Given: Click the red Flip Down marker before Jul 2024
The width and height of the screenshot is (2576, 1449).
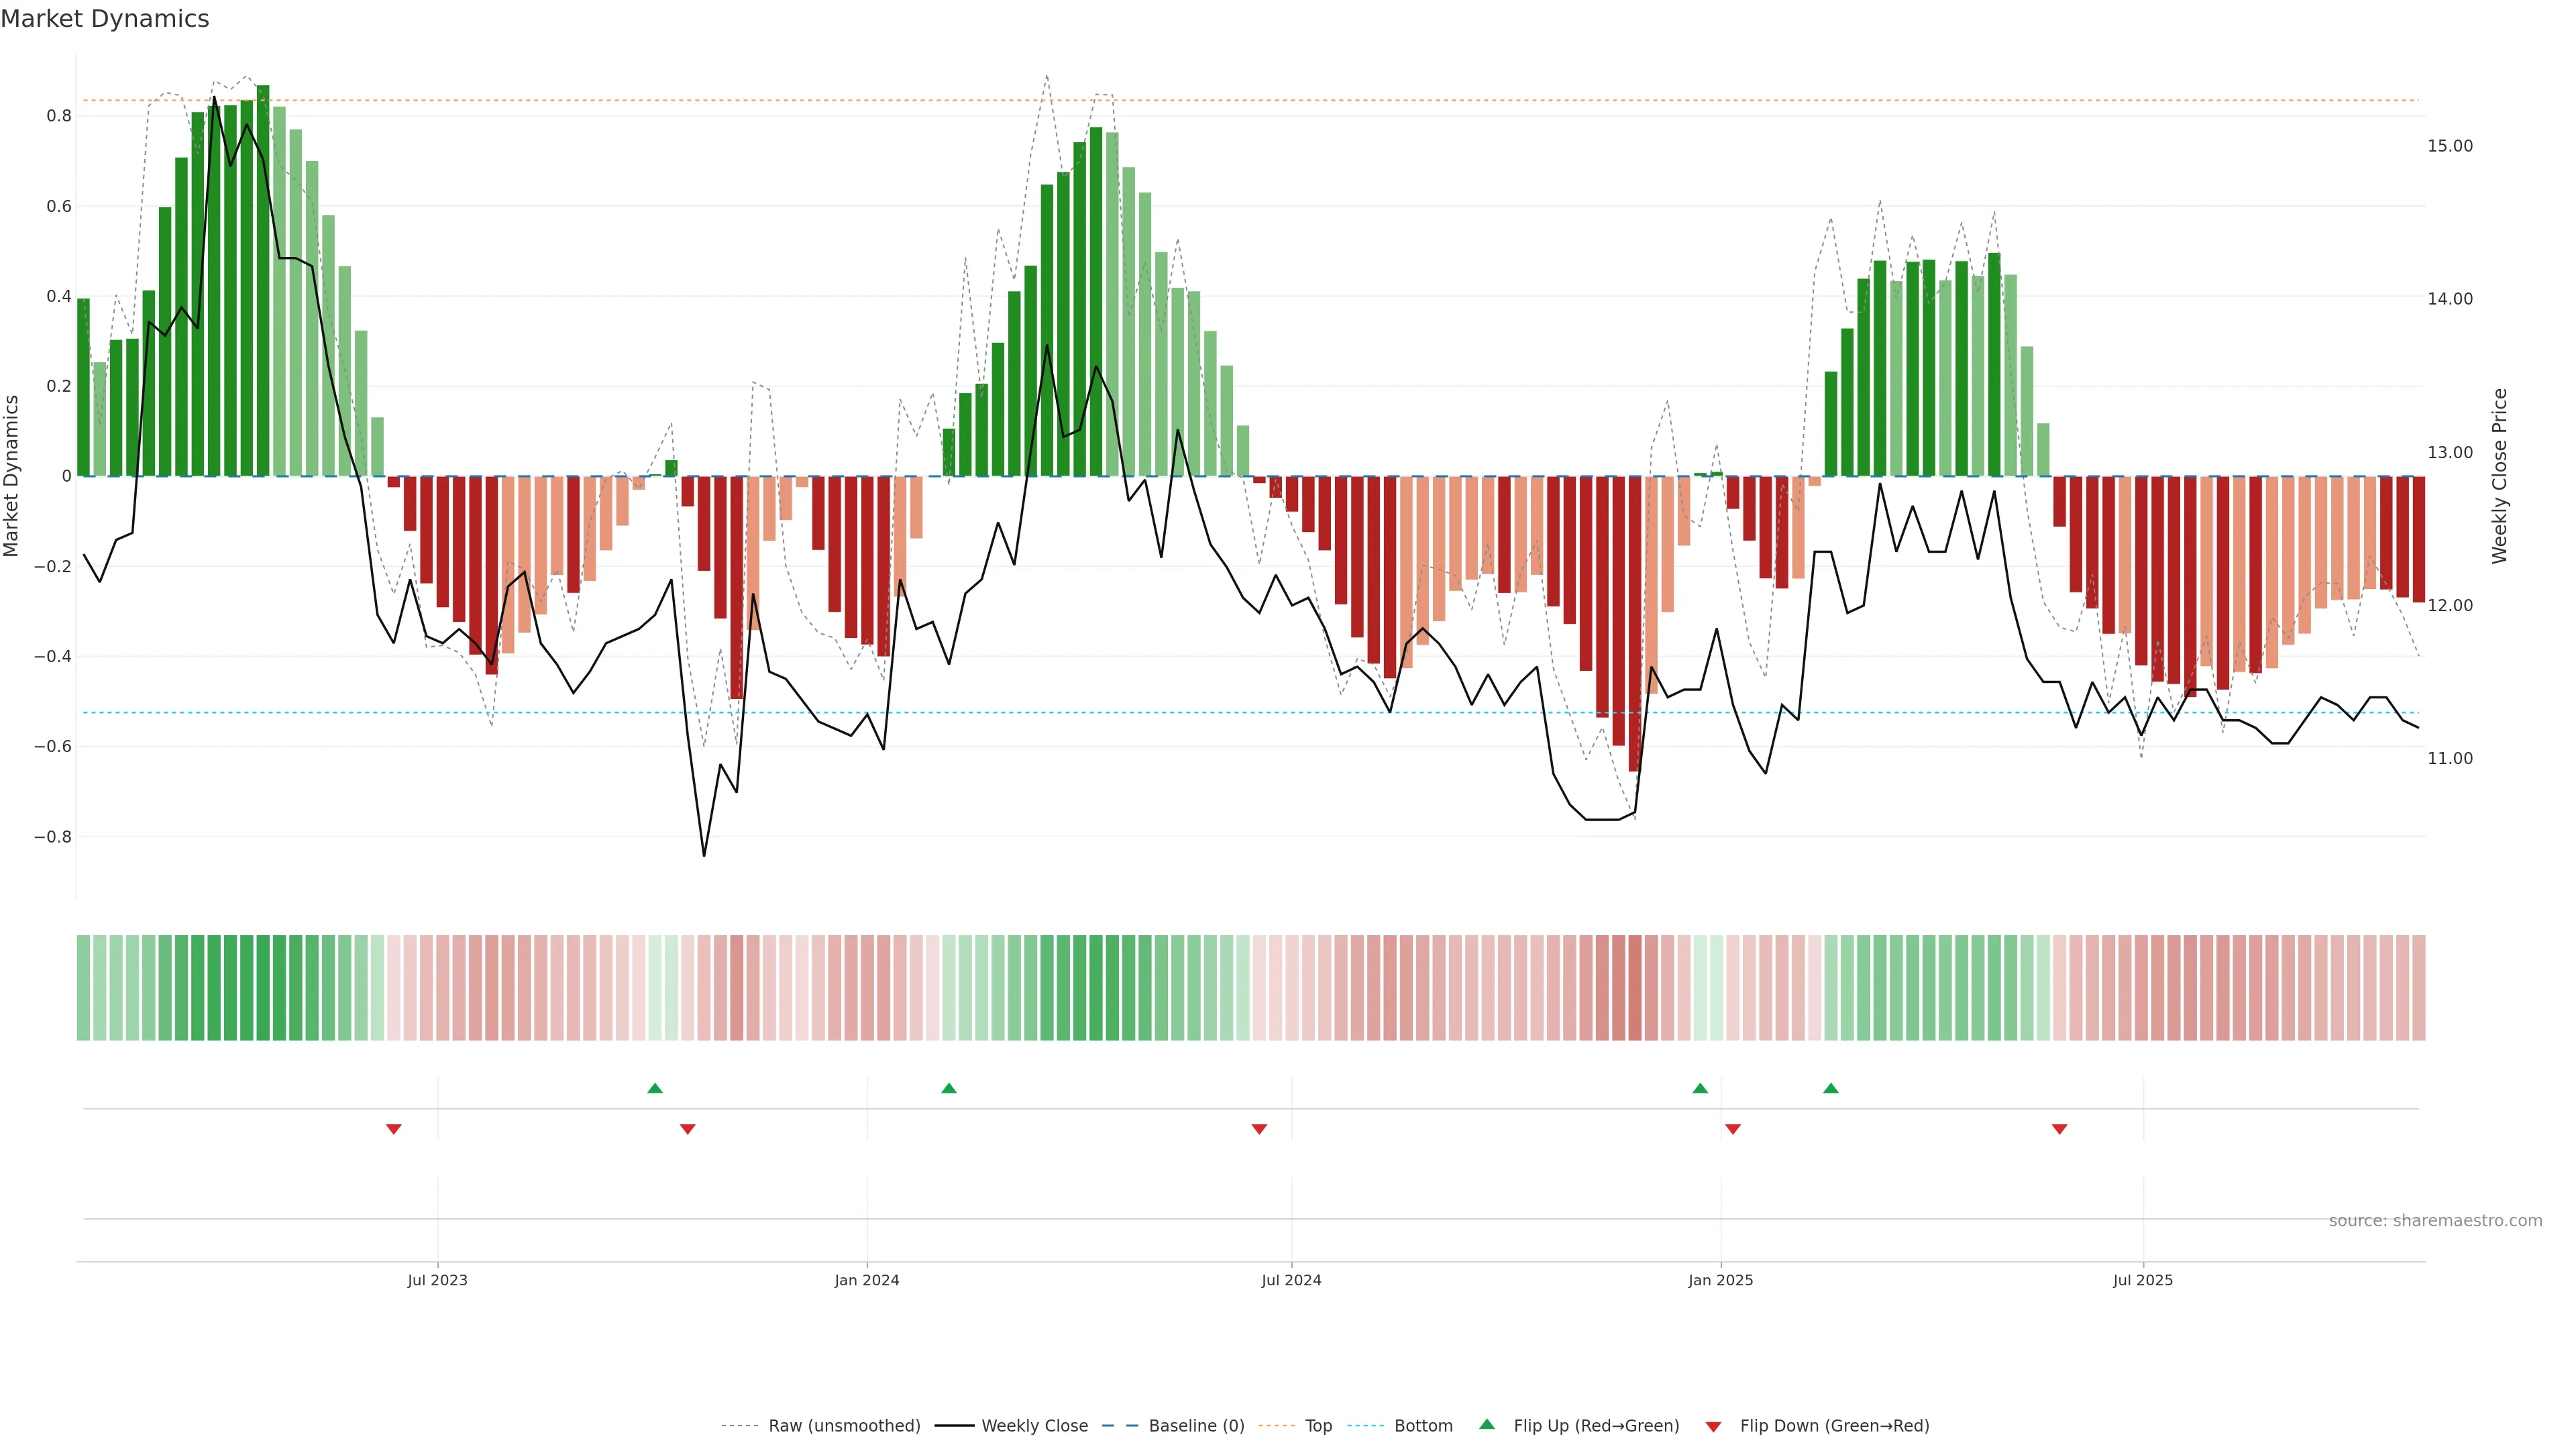Looking at the screenshot, I should pyautogui.click(x=1259, y=1129).
